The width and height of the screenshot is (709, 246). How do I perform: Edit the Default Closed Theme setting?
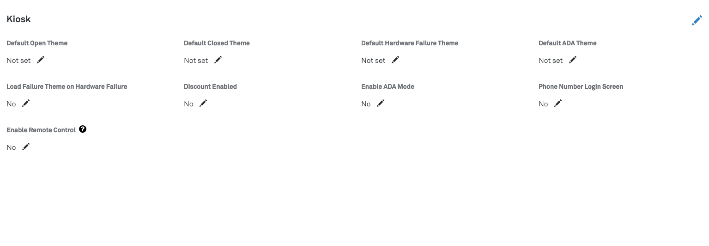pyautogui.click(x=218, y=60)
